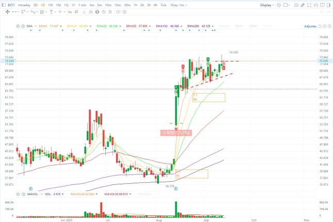Toggle EMA50 line visibility dot

coord(150,26)
